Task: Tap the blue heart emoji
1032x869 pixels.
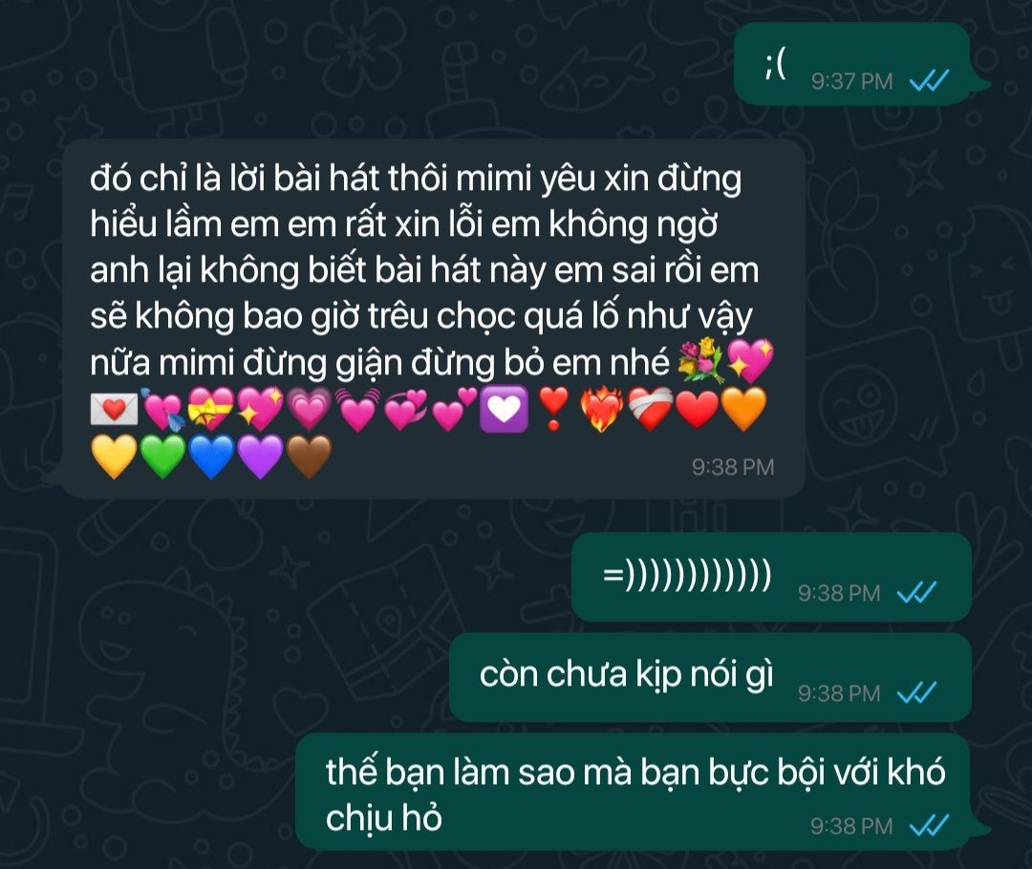Action: tap(211, 456)
